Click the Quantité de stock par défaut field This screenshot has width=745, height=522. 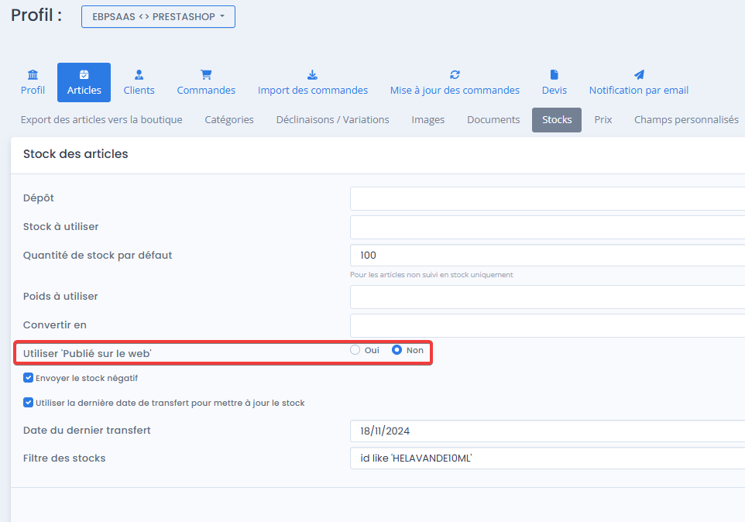(548, 256)
